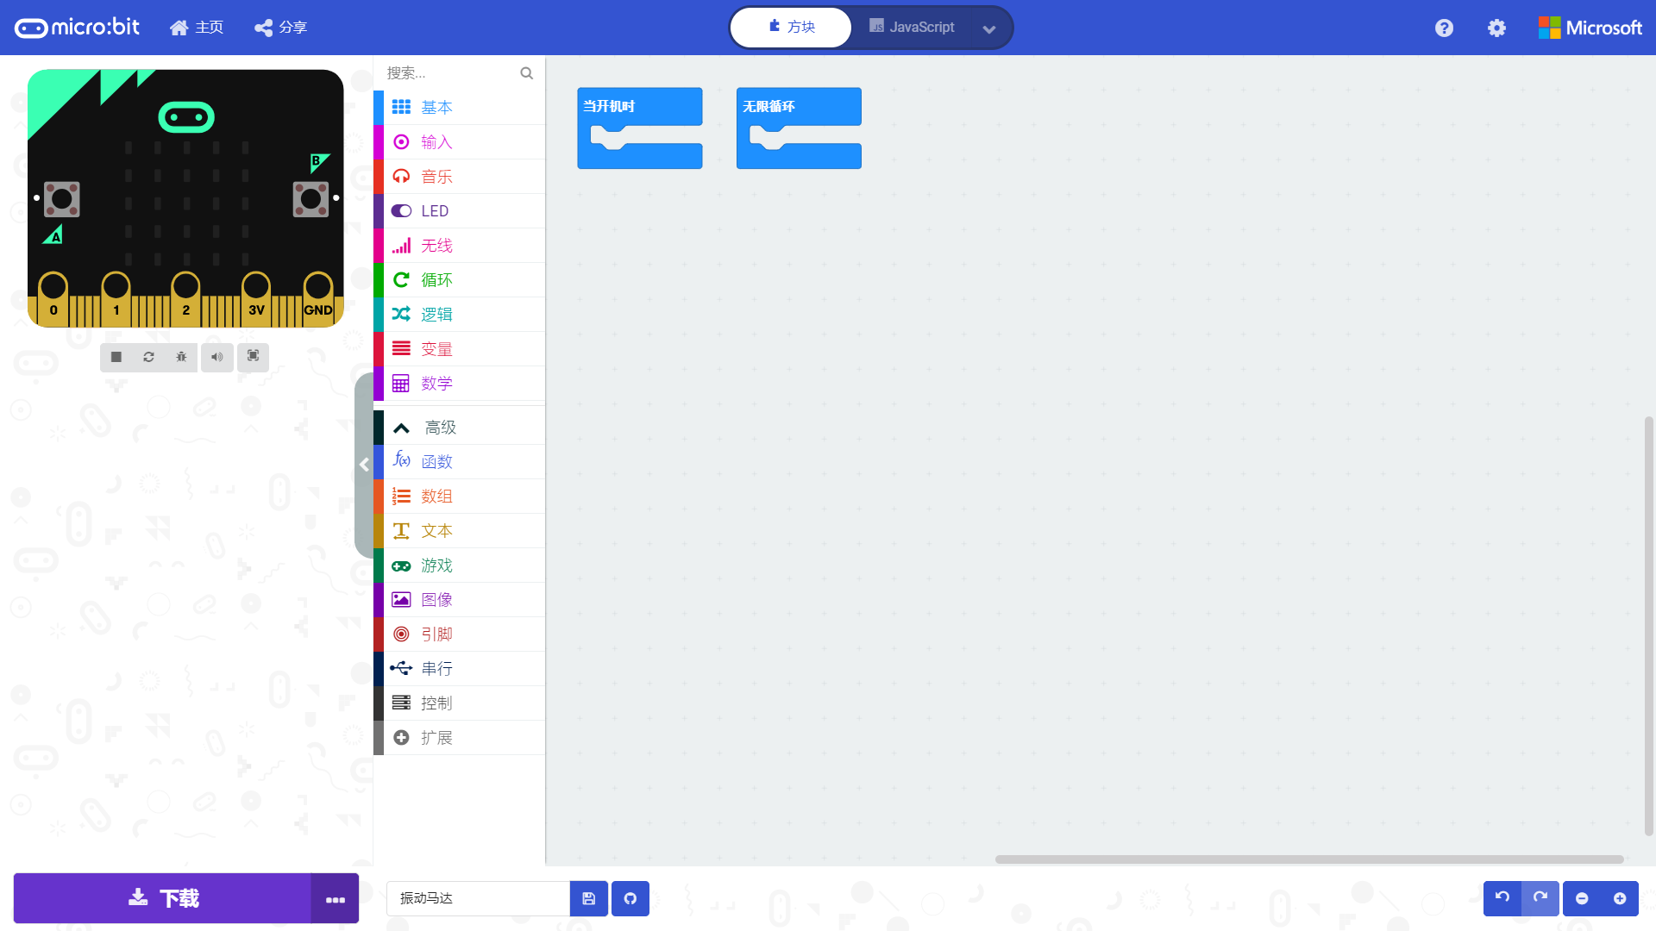Open the 分享 share dialog

tap(281, 28)
